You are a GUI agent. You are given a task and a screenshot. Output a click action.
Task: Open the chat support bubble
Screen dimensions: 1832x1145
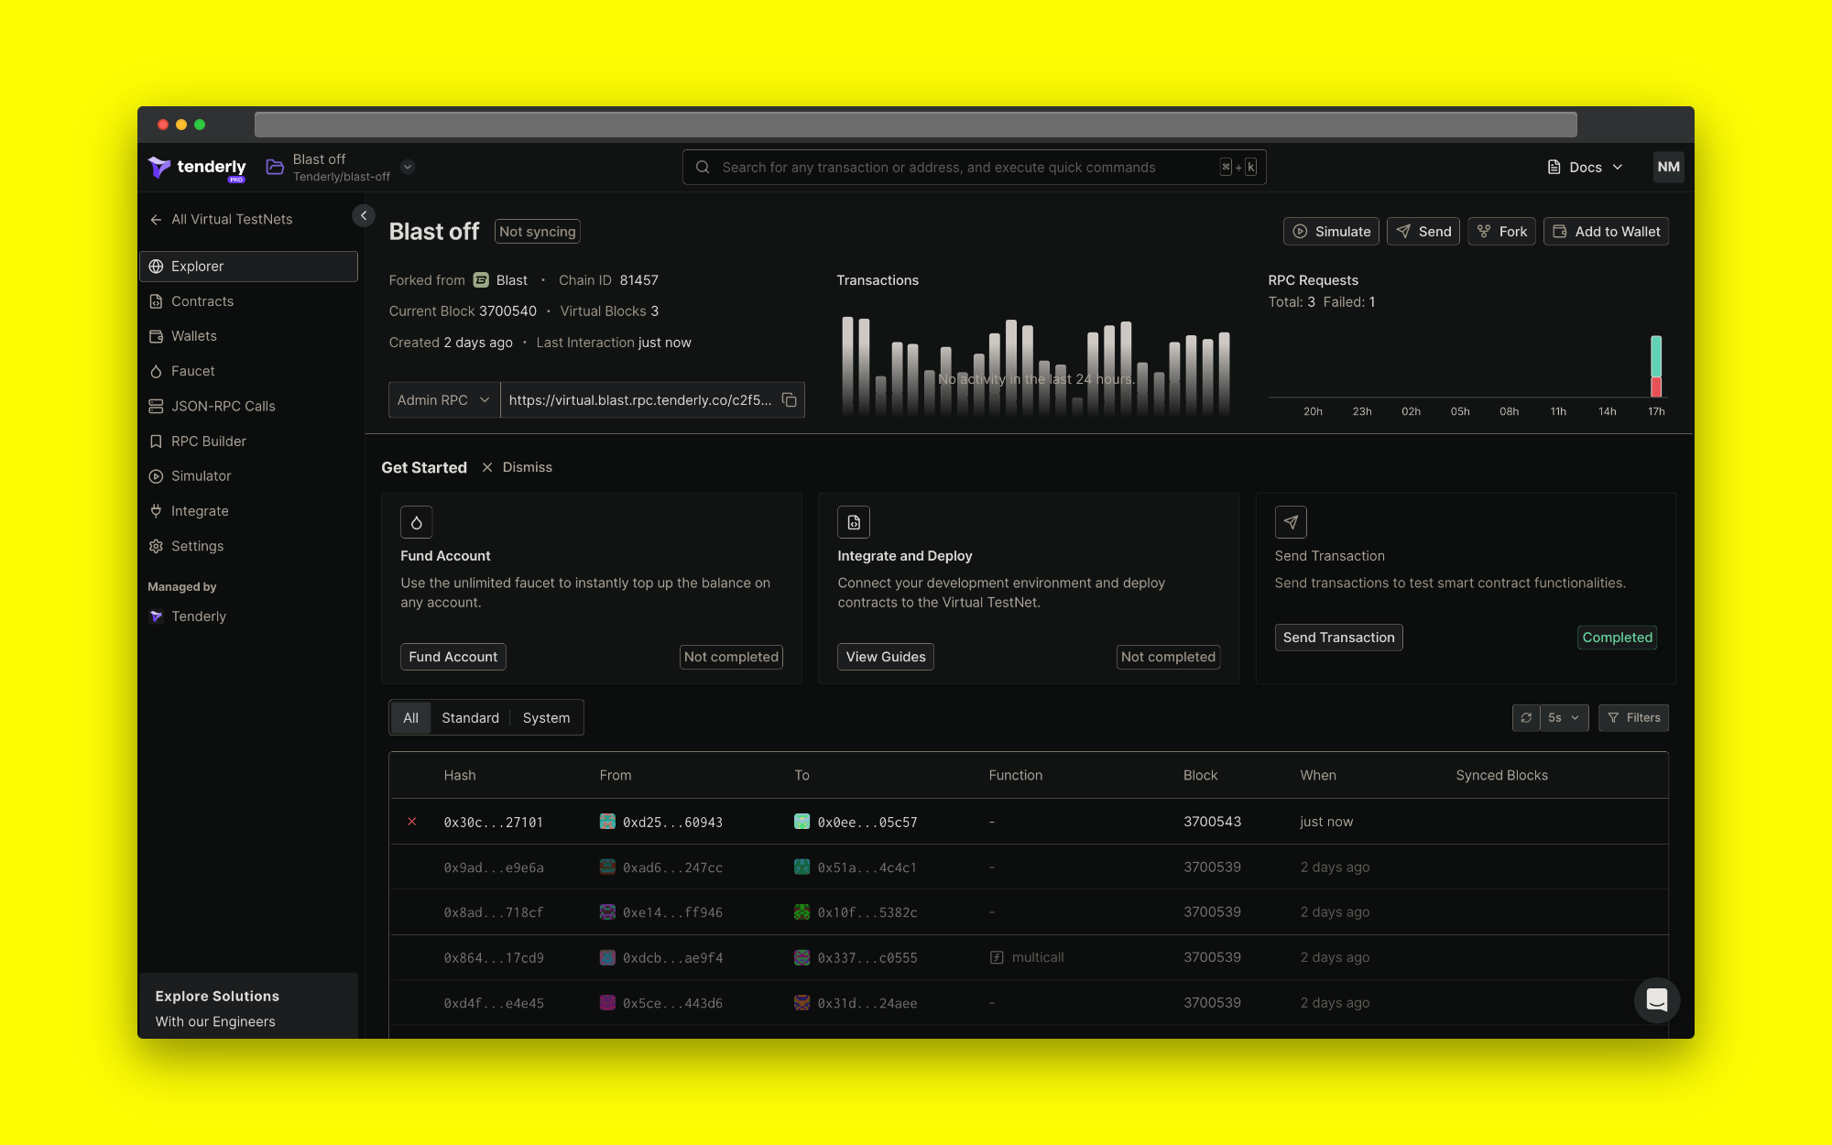click(1656, 1000)
